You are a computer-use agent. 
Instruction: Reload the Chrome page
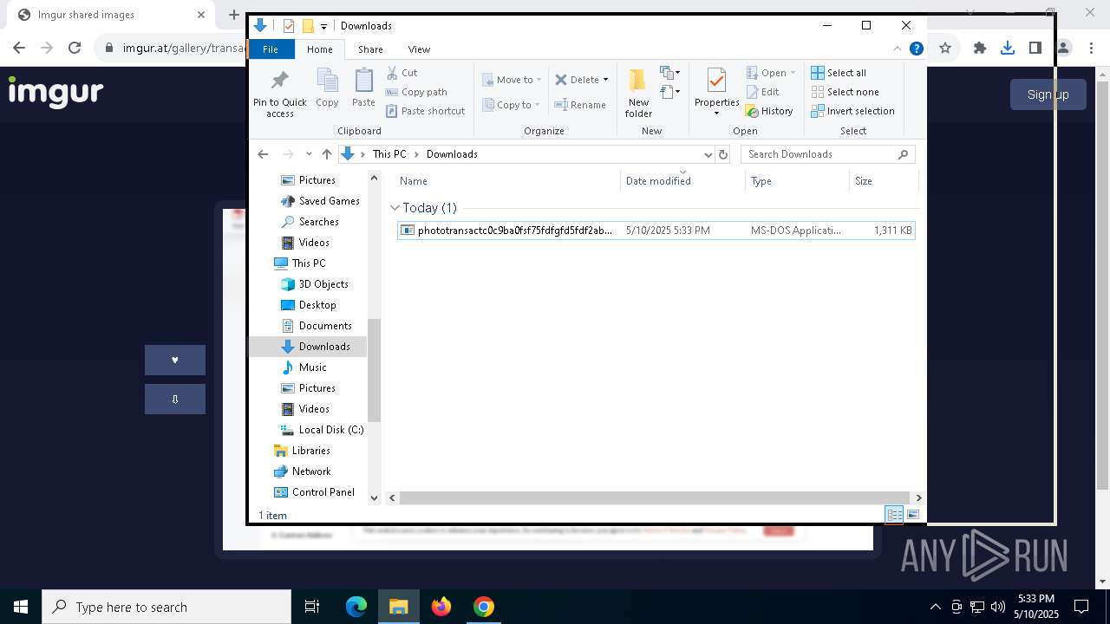(x=75, y=49)
